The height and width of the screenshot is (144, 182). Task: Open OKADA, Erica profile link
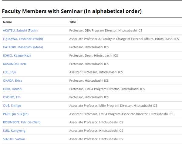[12, 80]
